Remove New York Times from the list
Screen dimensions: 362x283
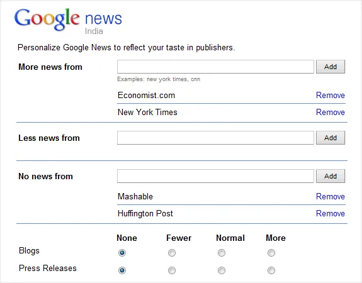point(330,113)
